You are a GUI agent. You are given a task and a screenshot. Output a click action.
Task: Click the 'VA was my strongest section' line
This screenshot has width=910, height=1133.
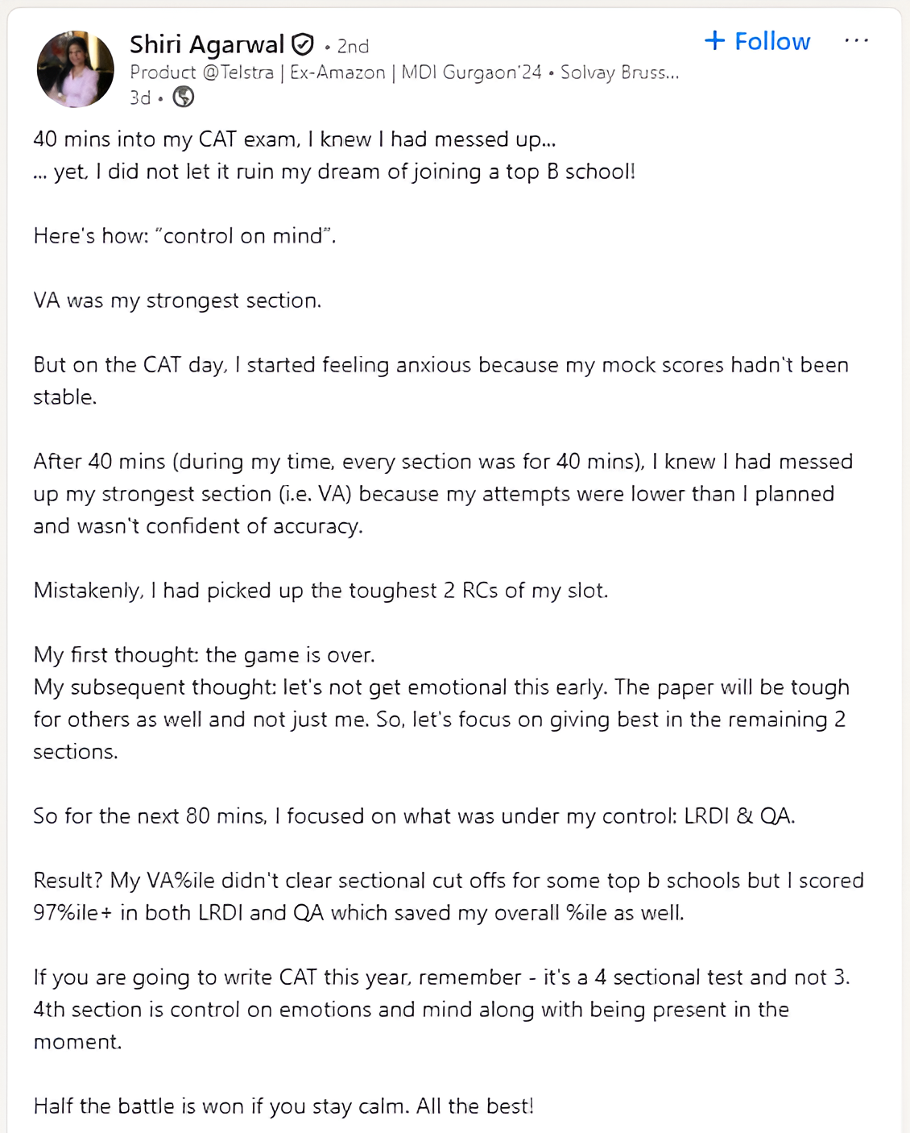[x=177, y=301]
